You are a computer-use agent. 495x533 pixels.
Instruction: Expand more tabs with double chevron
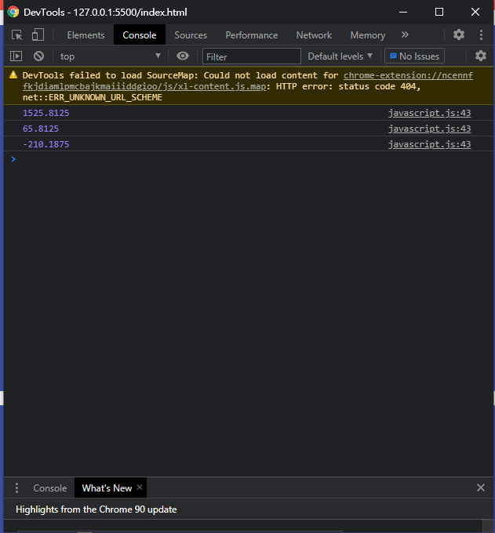coord(405,35)
